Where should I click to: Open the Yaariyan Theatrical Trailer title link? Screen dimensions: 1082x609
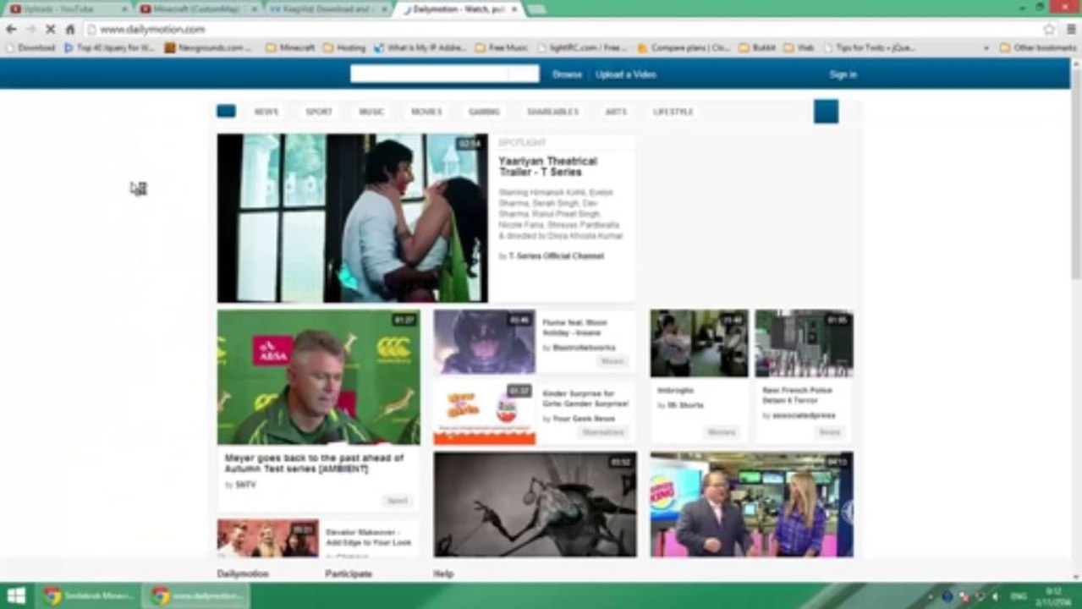(x=547, y=167)
